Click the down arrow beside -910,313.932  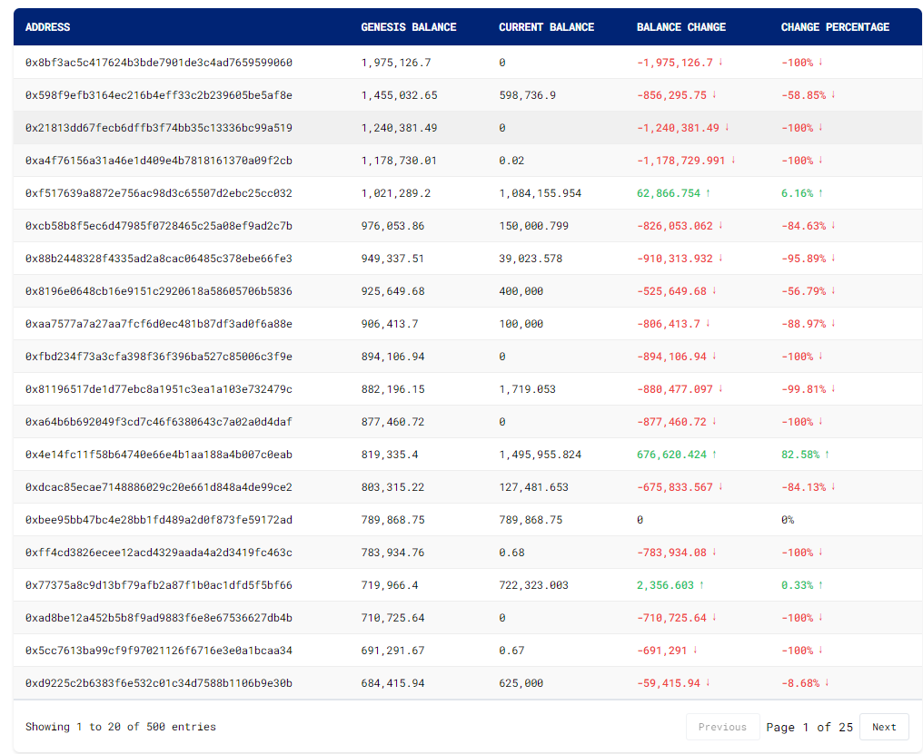click(720, 259)
